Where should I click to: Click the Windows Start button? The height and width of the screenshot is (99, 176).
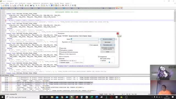coord(2,97)
